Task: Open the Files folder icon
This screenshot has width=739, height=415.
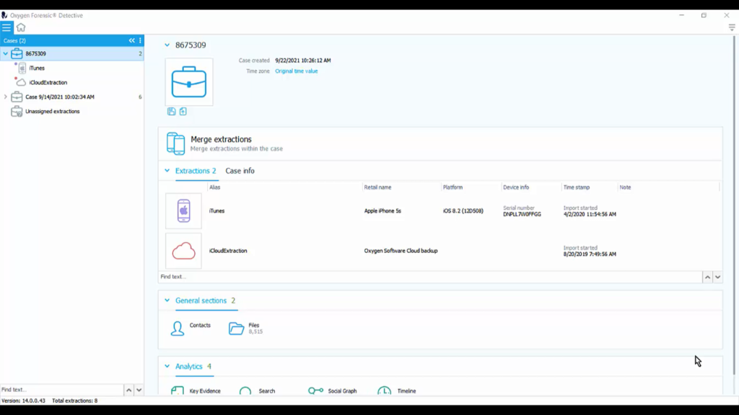Action: click(236, 329)
